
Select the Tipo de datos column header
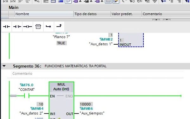pyautogui.click(x=92, y=14)
